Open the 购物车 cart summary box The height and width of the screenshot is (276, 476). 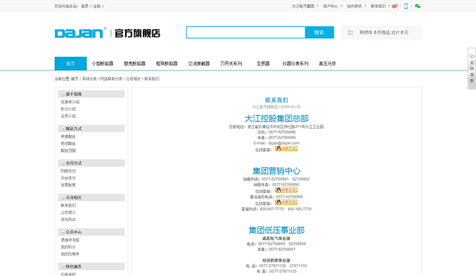click(x=381, y=33)
